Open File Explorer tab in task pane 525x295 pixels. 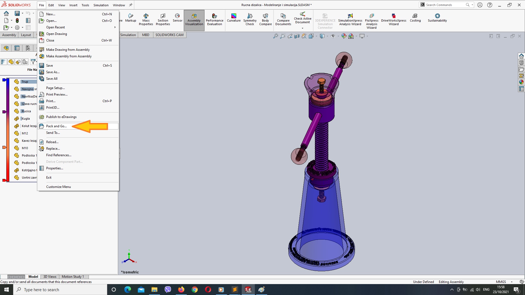tap(521, 69)
